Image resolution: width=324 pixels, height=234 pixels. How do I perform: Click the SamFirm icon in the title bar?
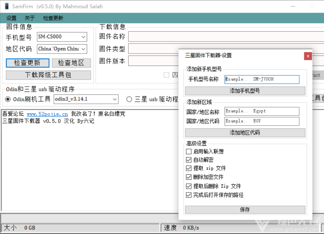click(6, 6)
